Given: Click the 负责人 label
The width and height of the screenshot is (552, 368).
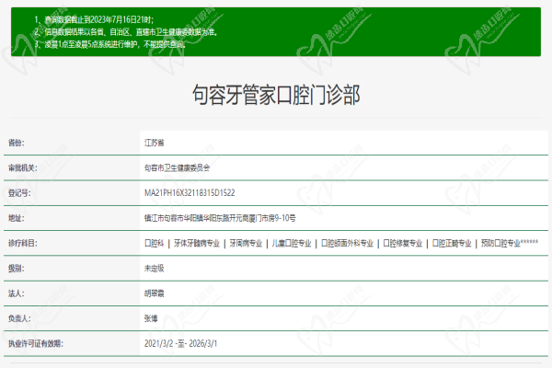Looking at the screenshot, I should 19,318.
